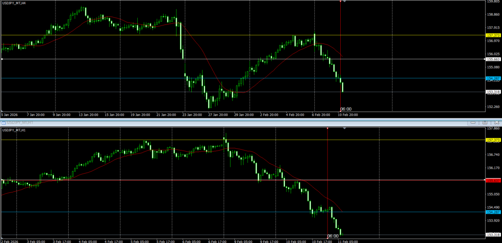Click the chart shift triangle on H1 chart
502x243 pixels.
point(345,129)
